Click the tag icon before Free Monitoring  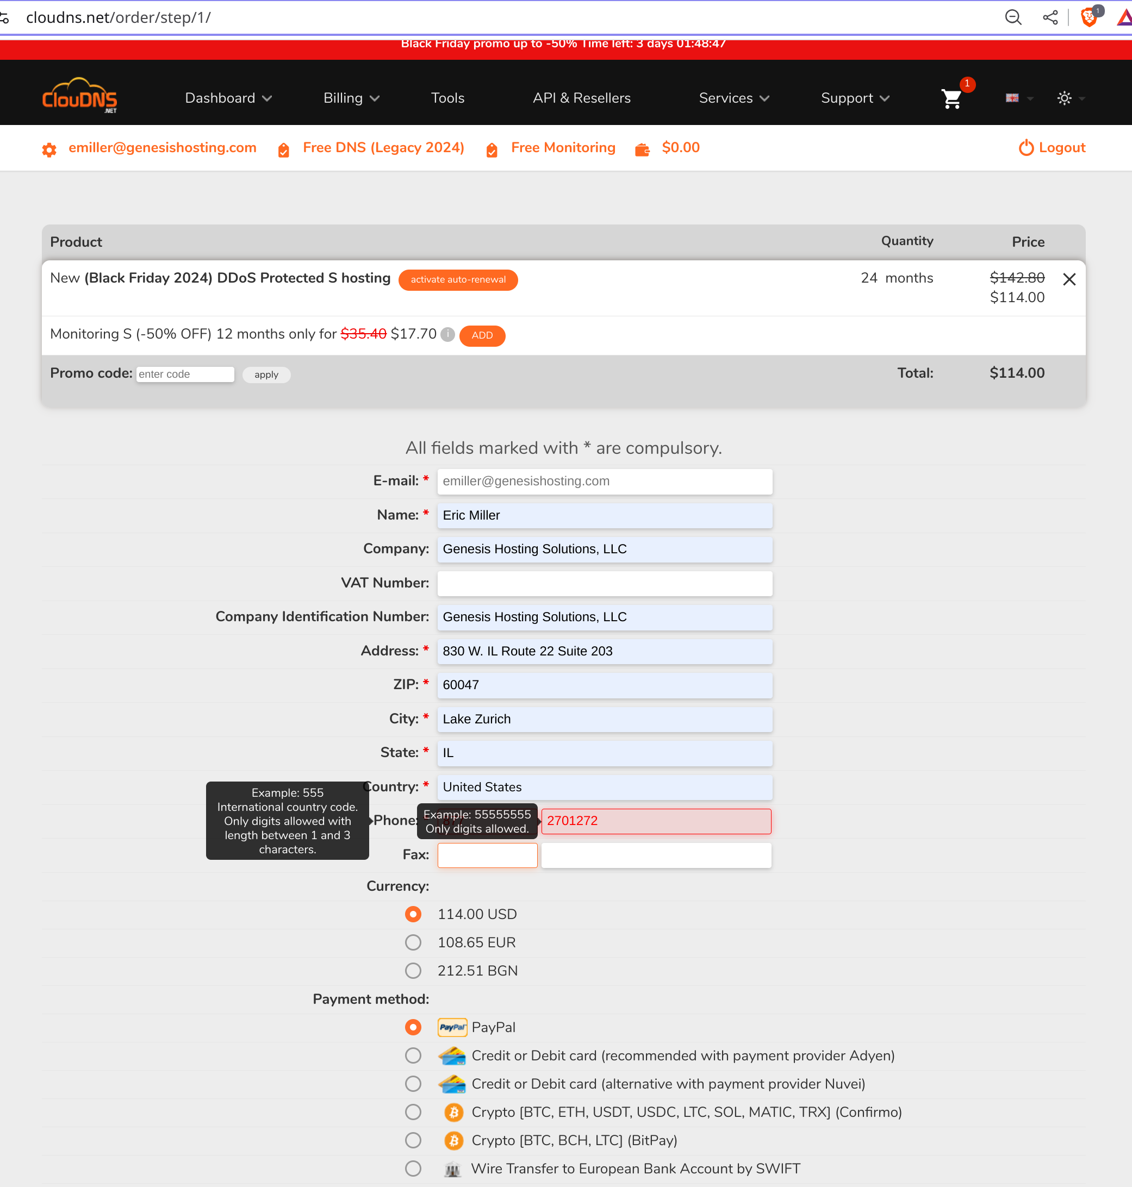[492, 149]
